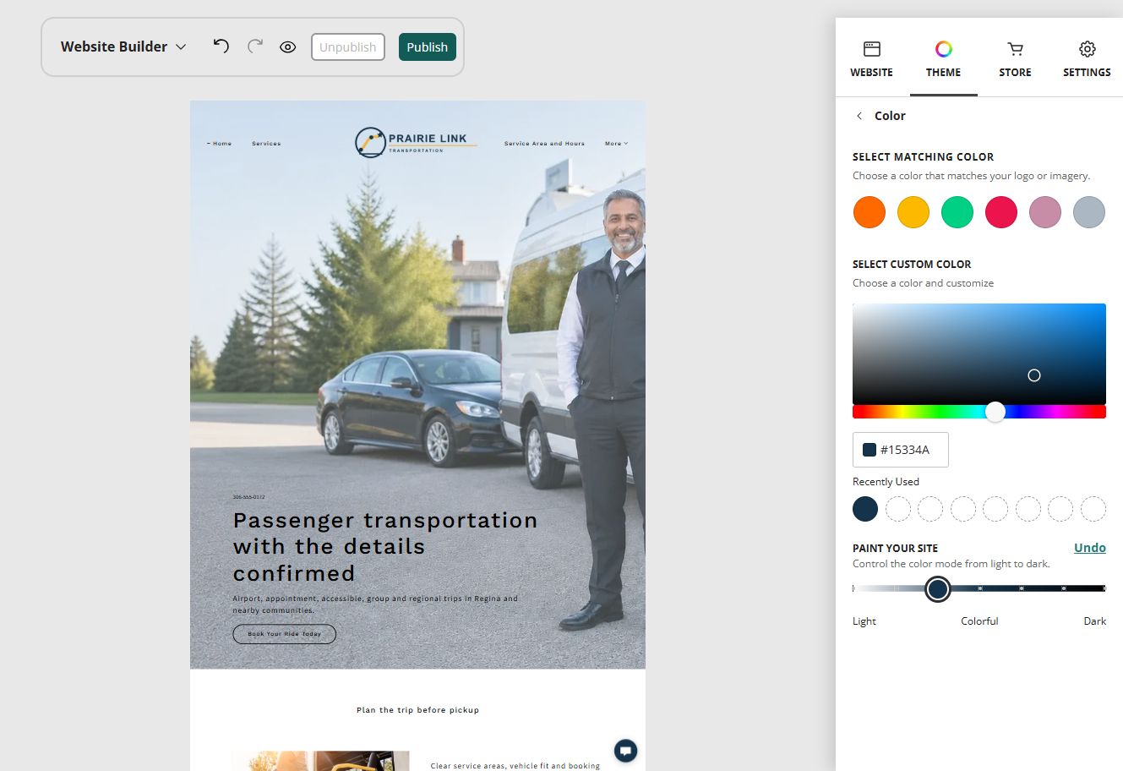Click the hex color input field
1123x771 pixels.
click(x=901, y=450)
